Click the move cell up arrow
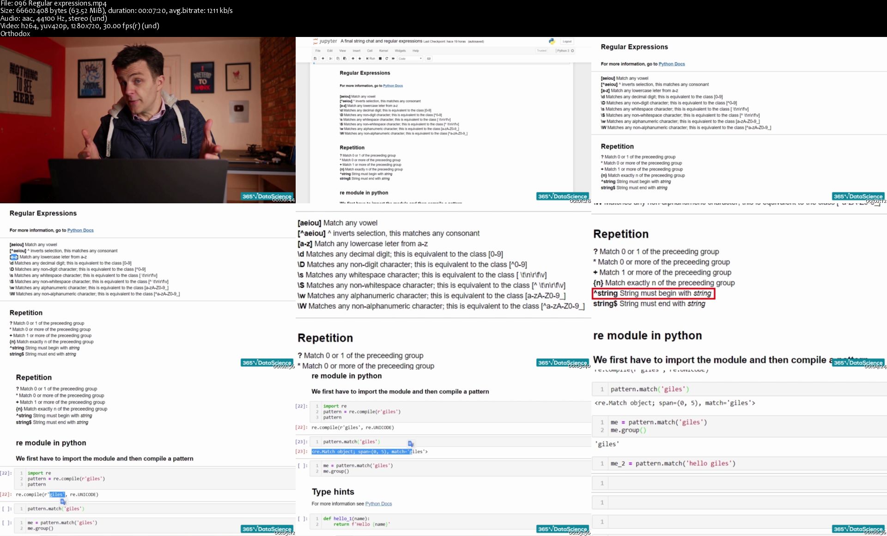The image size is (887, 536). (353, 59)
